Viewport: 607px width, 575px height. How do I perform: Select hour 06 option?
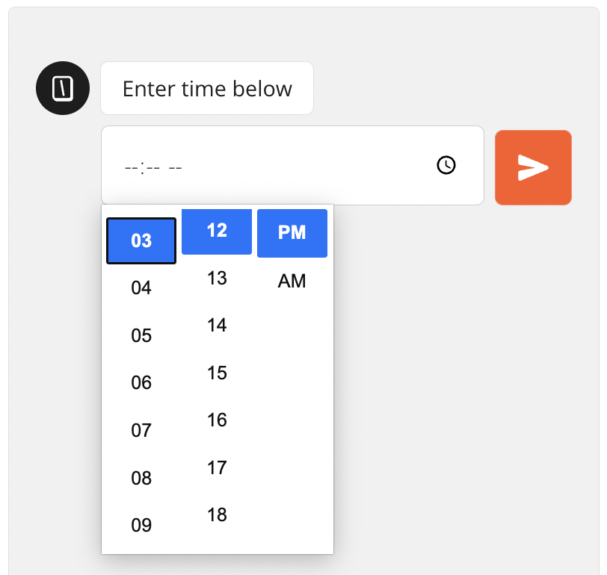coord(141,383)
